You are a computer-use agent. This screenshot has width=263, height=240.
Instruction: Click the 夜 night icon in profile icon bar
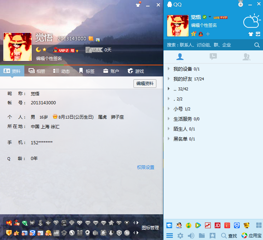pos(103,233)
